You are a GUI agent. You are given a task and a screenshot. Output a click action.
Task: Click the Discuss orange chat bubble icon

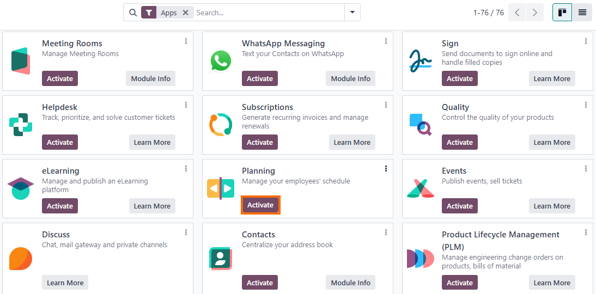point(21,259)
